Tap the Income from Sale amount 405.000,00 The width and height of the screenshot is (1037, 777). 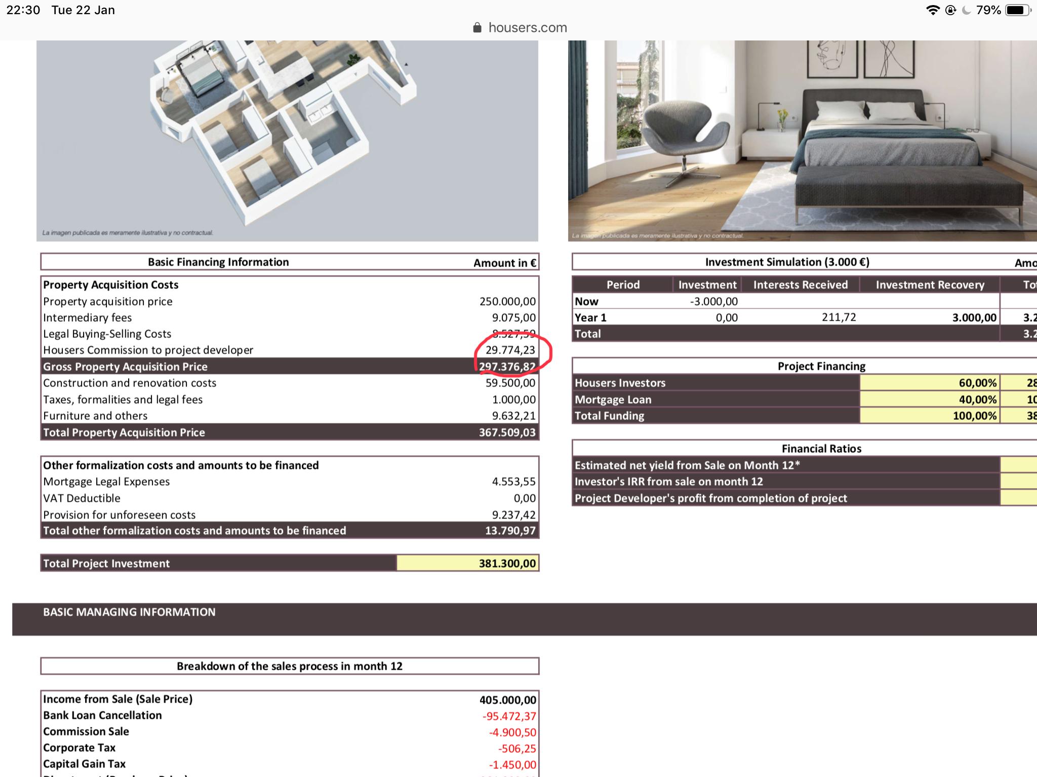point(507,700)
